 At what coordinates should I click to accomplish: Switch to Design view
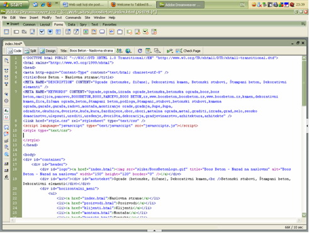tap(48, 51)
